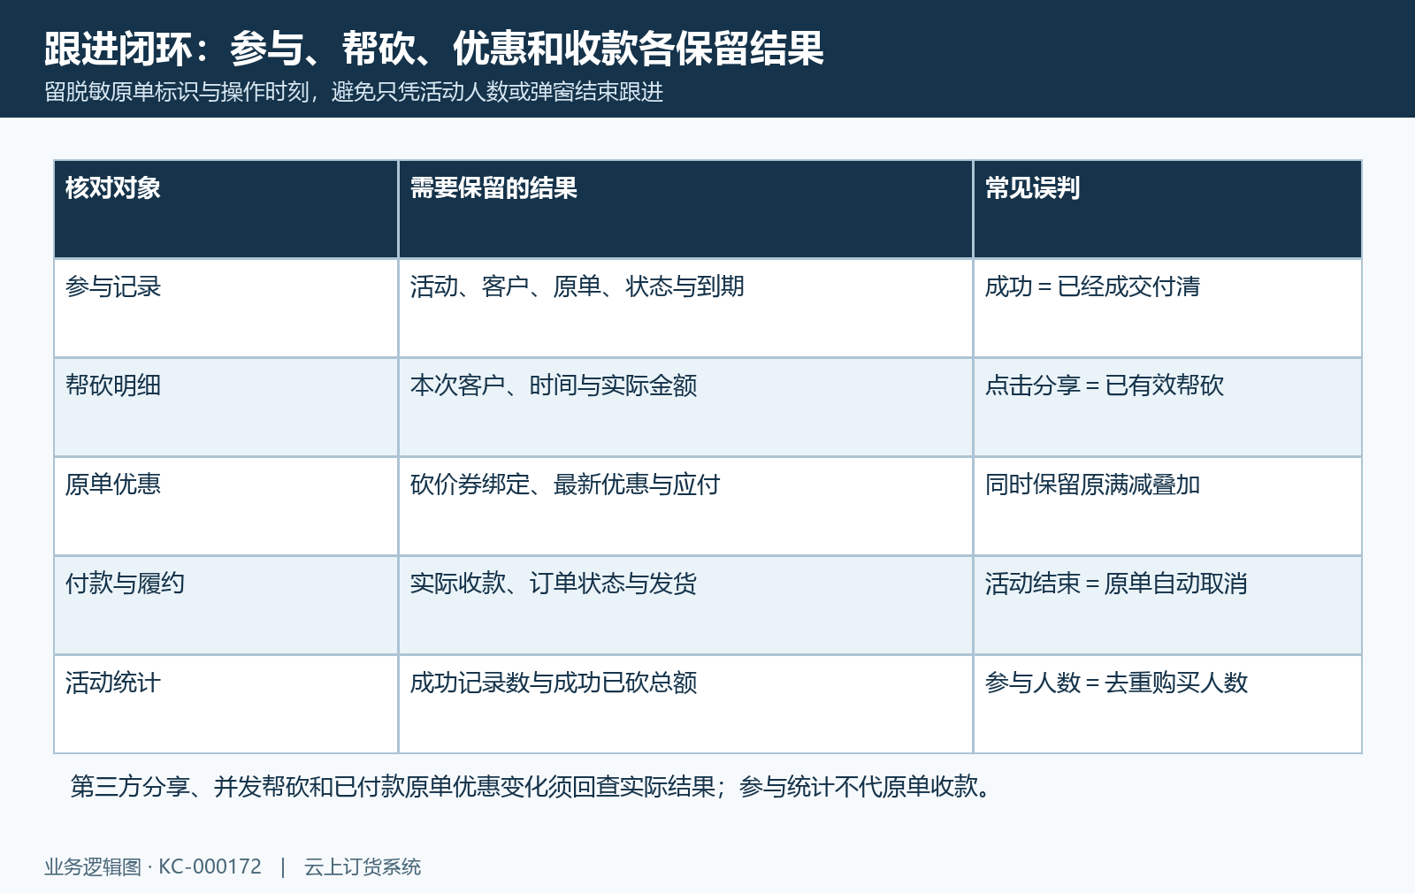Image resolution: width=1415 pixels, height=893 pixels.
Task: Click the 帮砍明细 row label
Action: pyautogui.click(x=226, y=408)
